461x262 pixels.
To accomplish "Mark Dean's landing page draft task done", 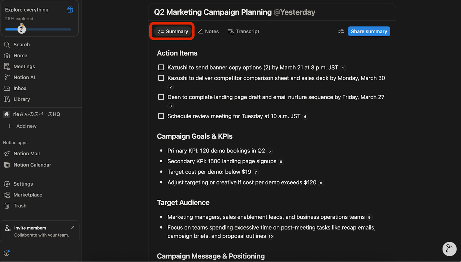I will tap(161, 97).
